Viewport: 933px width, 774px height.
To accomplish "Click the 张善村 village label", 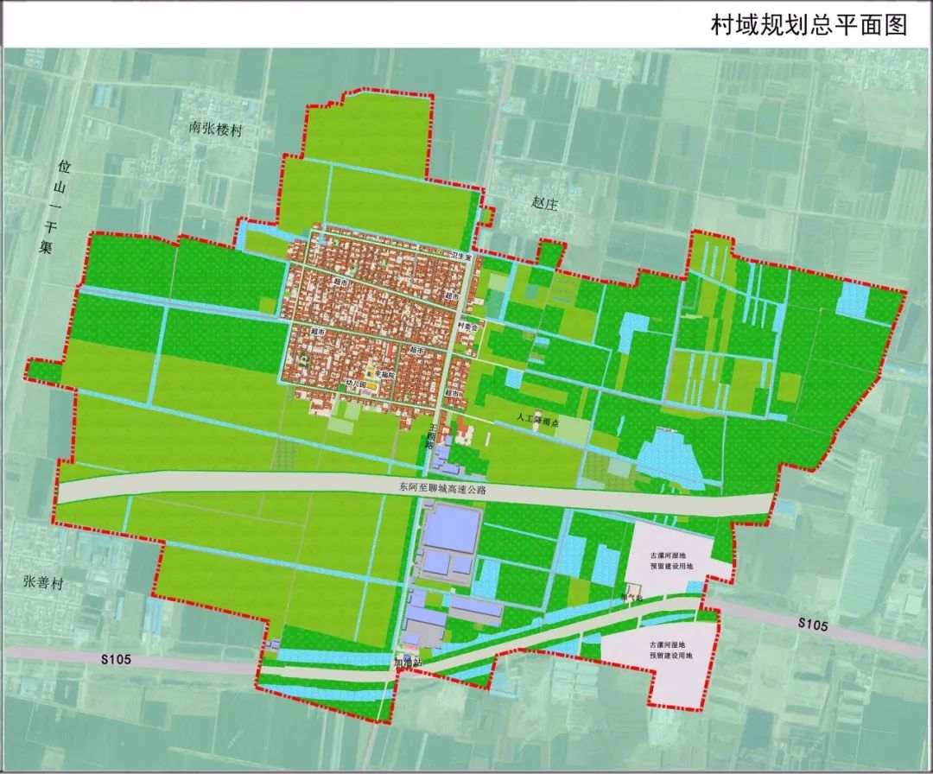I will pyautogui.click(x=47, y=583).
